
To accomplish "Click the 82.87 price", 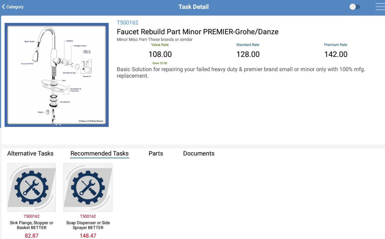I will 32,236.
